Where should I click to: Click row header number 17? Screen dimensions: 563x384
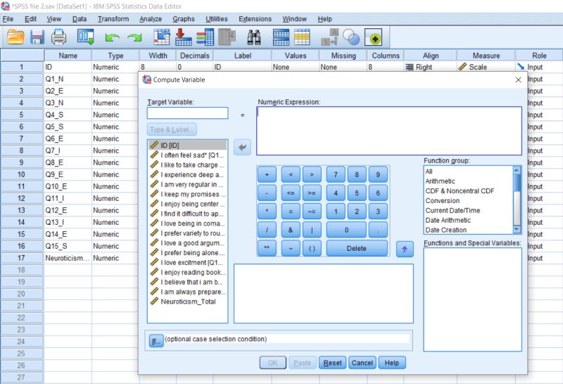coord(22,258)
